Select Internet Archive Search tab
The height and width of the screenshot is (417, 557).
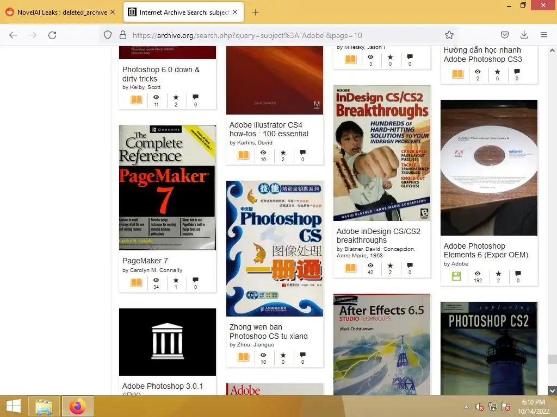183,12
